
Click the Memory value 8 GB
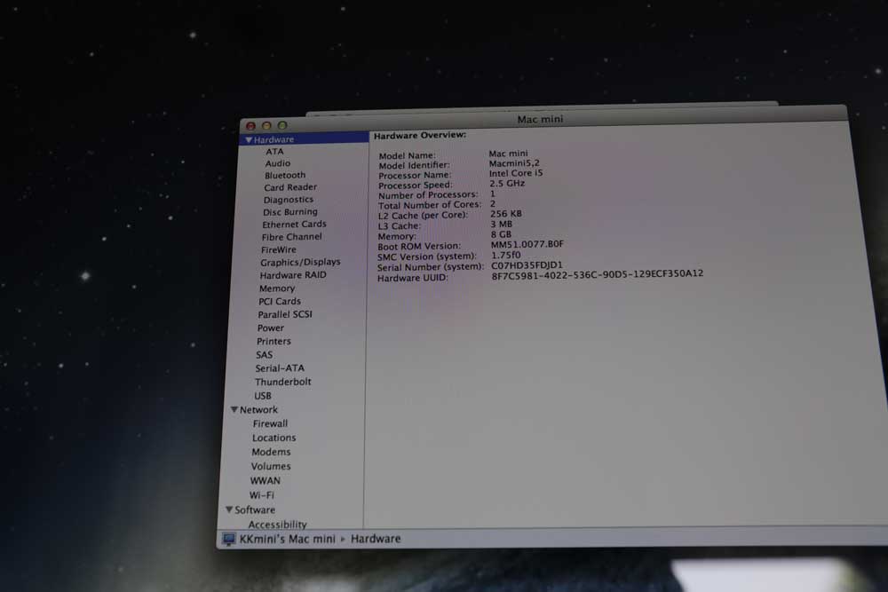tap(501, 234)
